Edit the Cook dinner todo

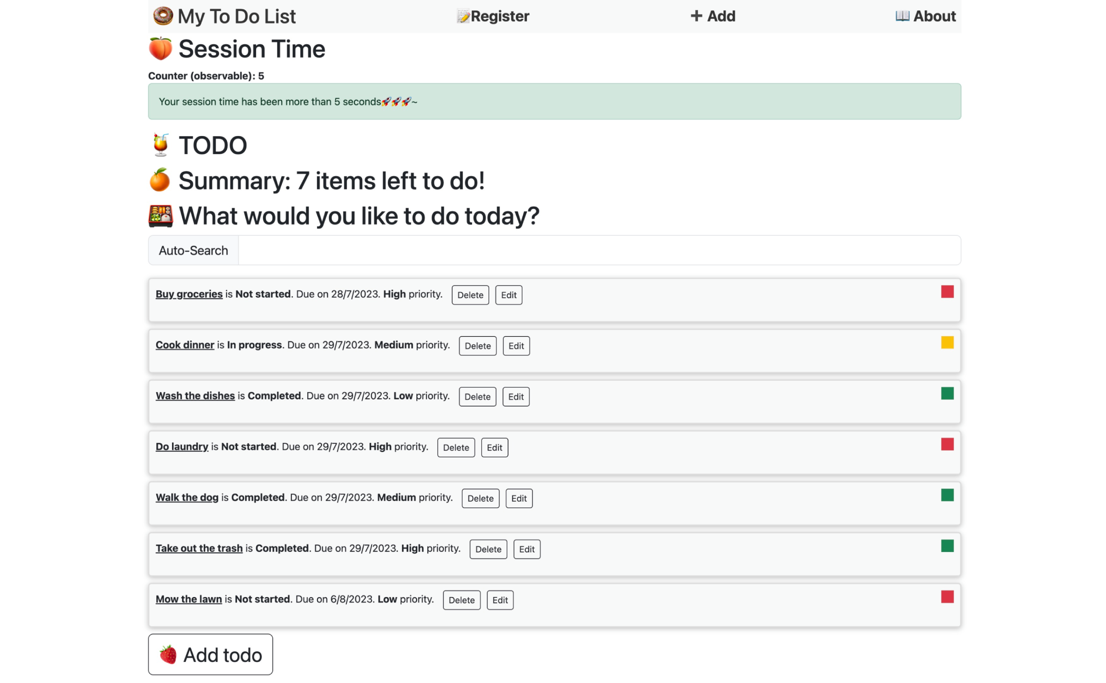(516, 346)
